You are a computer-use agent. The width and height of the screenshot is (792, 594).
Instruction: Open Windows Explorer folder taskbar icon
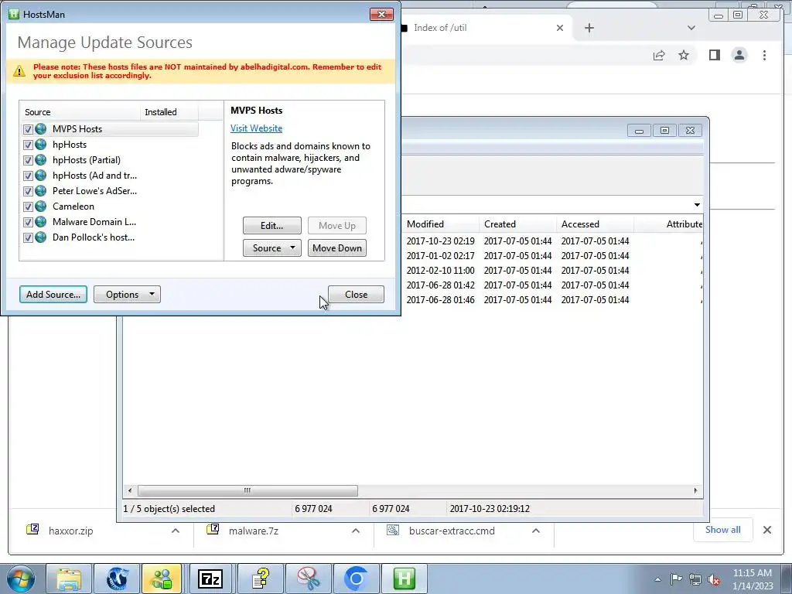pos(69,579)
